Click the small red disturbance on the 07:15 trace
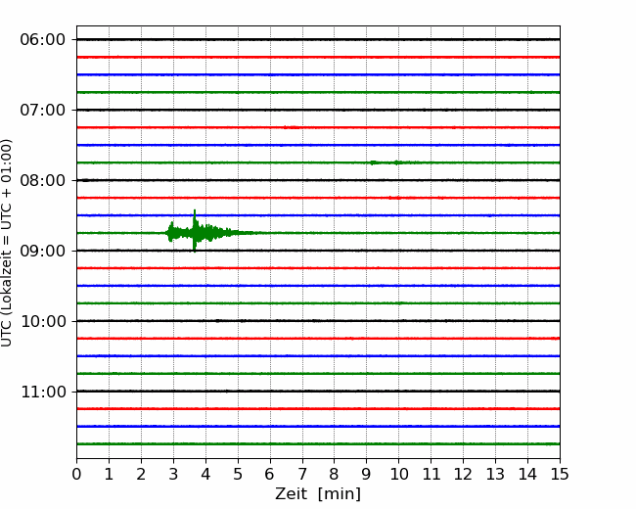 (292, 127)
